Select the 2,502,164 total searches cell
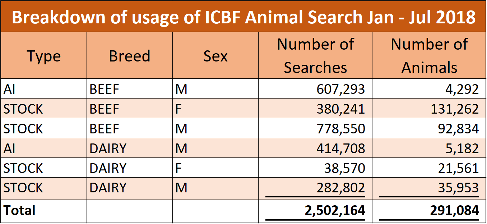The image size is (487, 224). pos(315,211)
